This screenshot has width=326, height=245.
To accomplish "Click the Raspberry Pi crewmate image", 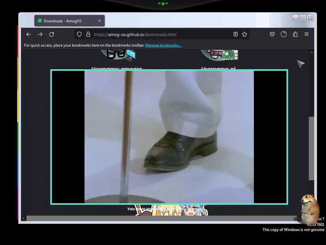I will (x=219, y=55).
